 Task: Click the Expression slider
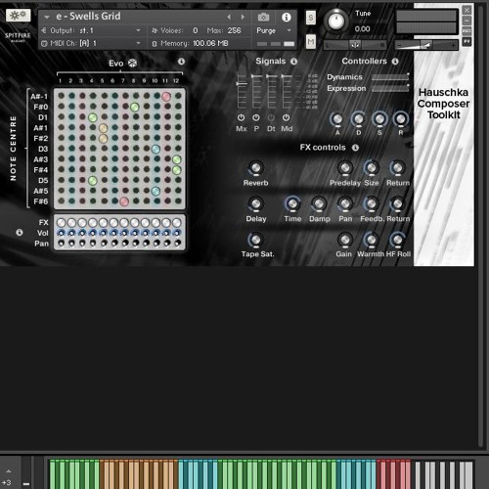(390, 88)
